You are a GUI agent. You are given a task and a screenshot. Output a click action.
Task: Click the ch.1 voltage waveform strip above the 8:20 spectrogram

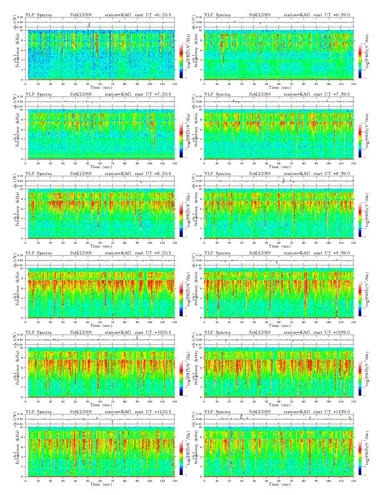tap(100, 181)
